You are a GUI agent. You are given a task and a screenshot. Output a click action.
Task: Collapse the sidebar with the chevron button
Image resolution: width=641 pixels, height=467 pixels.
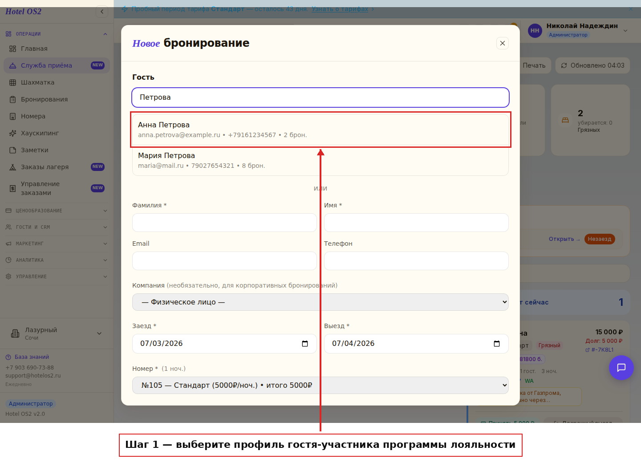[102, 12]
